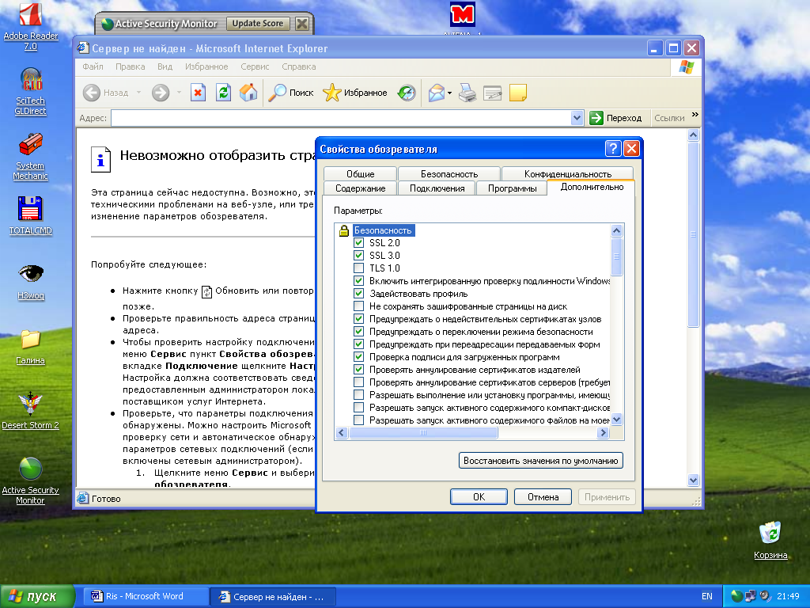Open the Справка menu

coord(298,66)
